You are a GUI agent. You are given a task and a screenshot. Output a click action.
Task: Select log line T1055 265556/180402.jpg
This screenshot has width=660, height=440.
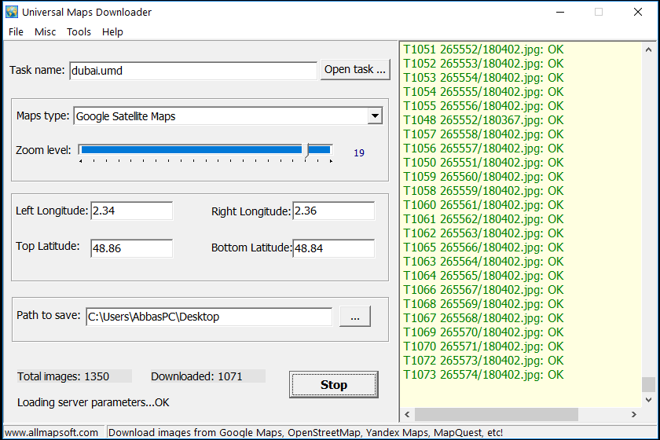[483, 106]
